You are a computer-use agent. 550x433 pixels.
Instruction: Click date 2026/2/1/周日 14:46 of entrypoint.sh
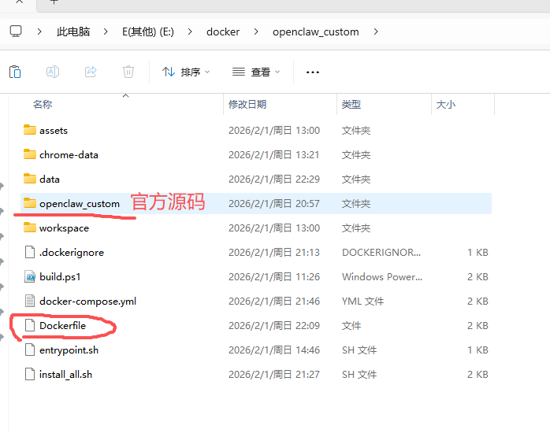[x=274, y=350]
